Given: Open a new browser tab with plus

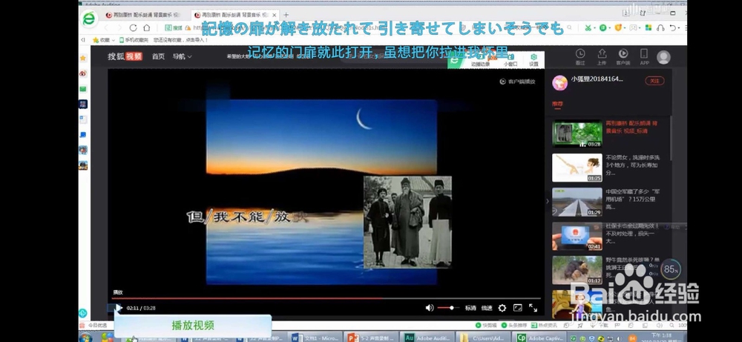Looking at the screenshot, I should (x=286, y=15).
